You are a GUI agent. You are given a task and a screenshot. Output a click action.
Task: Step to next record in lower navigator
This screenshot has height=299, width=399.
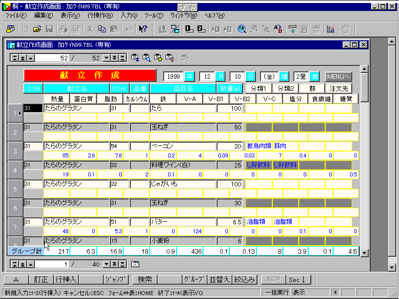(x=107, y=264)
